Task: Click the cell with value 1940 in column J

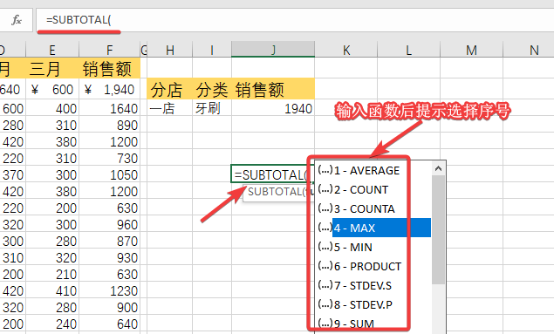Action: tap(273, 108)
